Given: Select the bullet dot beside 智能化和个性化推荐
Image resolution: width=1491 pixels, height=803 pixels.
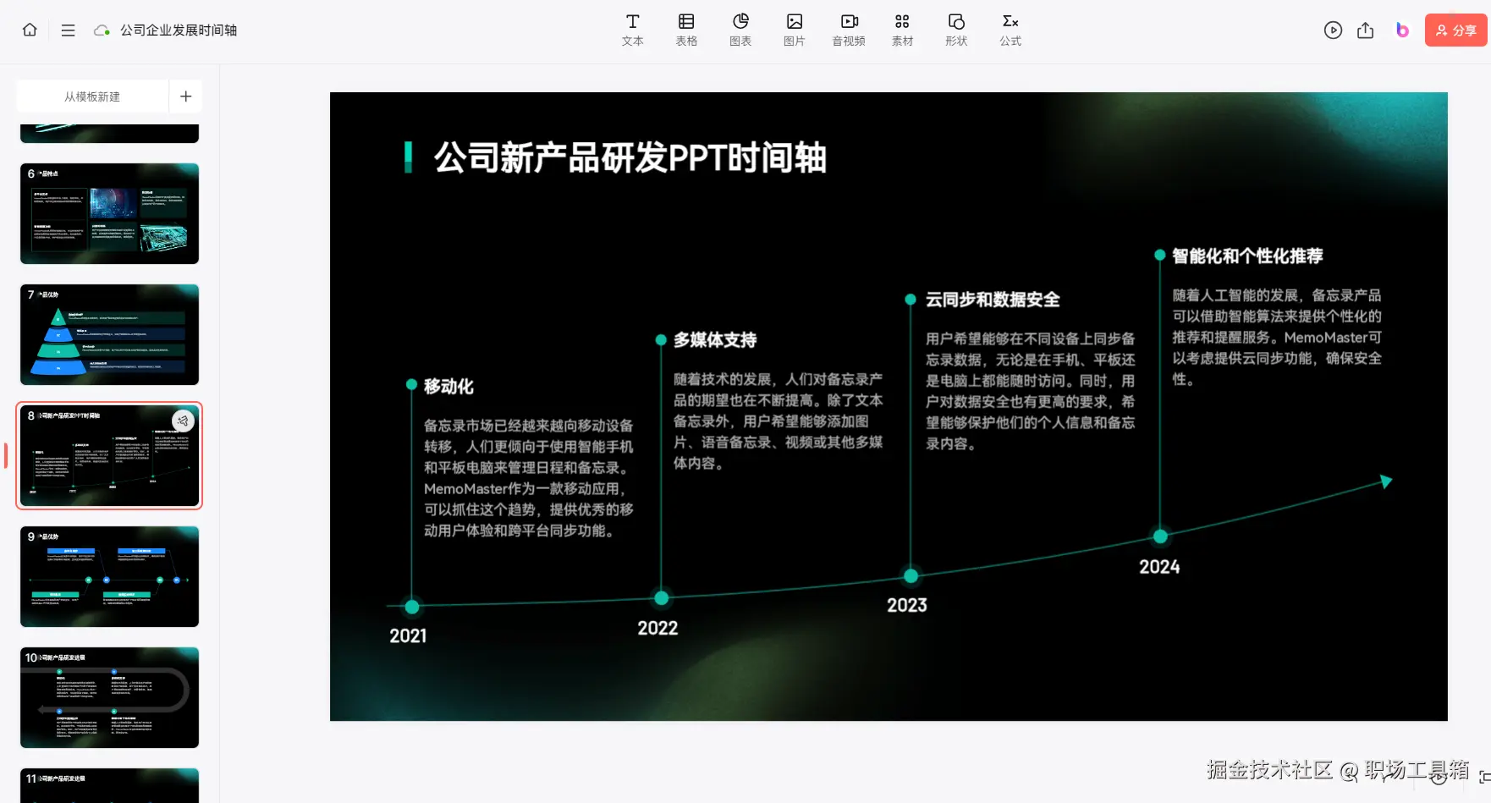Looking at the screenshot, I should pyautogui.click(x=1159, y=255).
